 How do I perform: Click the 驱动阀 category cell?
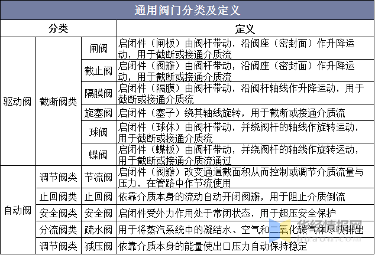pyautogui.click(x=18, y=102)
